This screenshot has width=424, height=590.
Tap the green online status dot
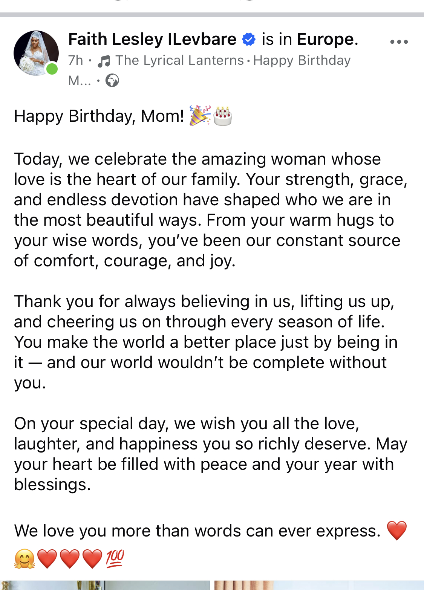point(52,69)
